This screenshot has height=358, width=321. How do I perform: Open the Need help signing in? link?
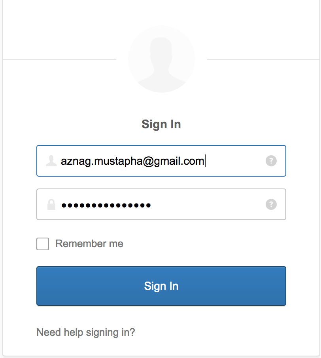coord(86,332)
